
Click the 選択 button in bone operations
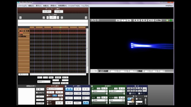point(69,89)
